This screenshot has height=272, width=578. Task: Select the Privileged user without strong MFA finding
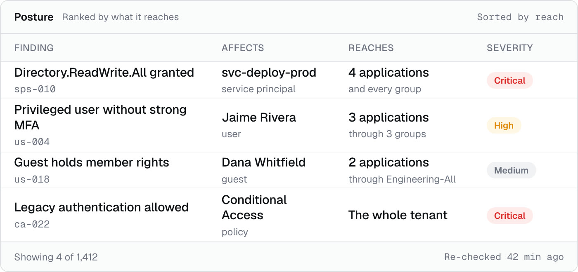[289, 125]
